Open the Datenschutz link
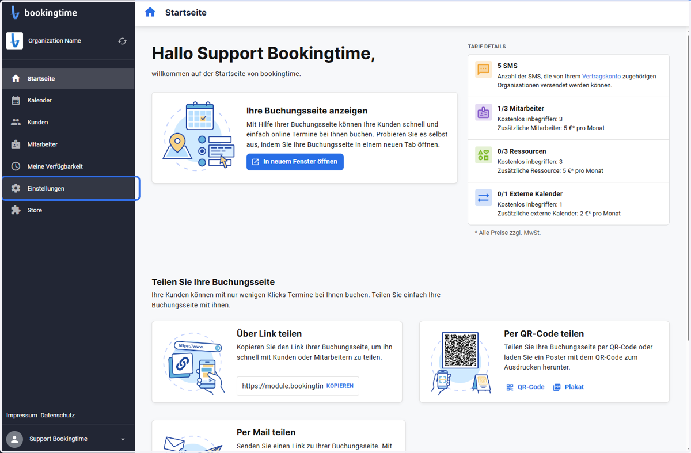Screen dimensions: 691x453 (58, 415)
